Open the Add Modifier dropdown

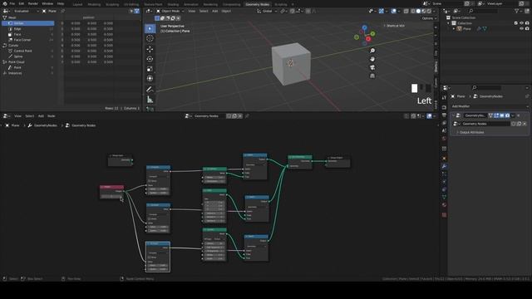click(490, 106)
